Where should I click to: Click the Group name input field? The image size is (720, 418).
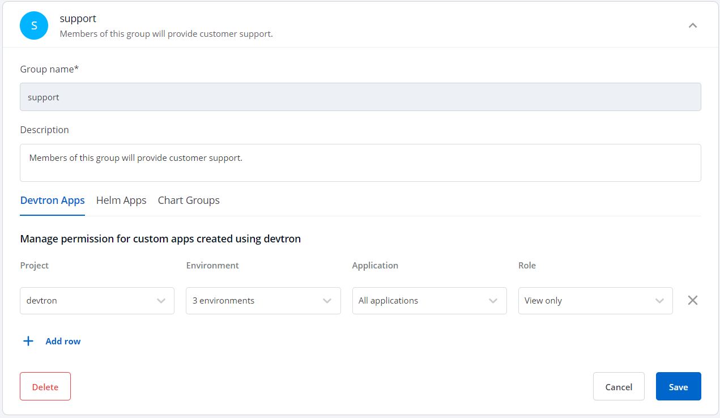(360, 97)
